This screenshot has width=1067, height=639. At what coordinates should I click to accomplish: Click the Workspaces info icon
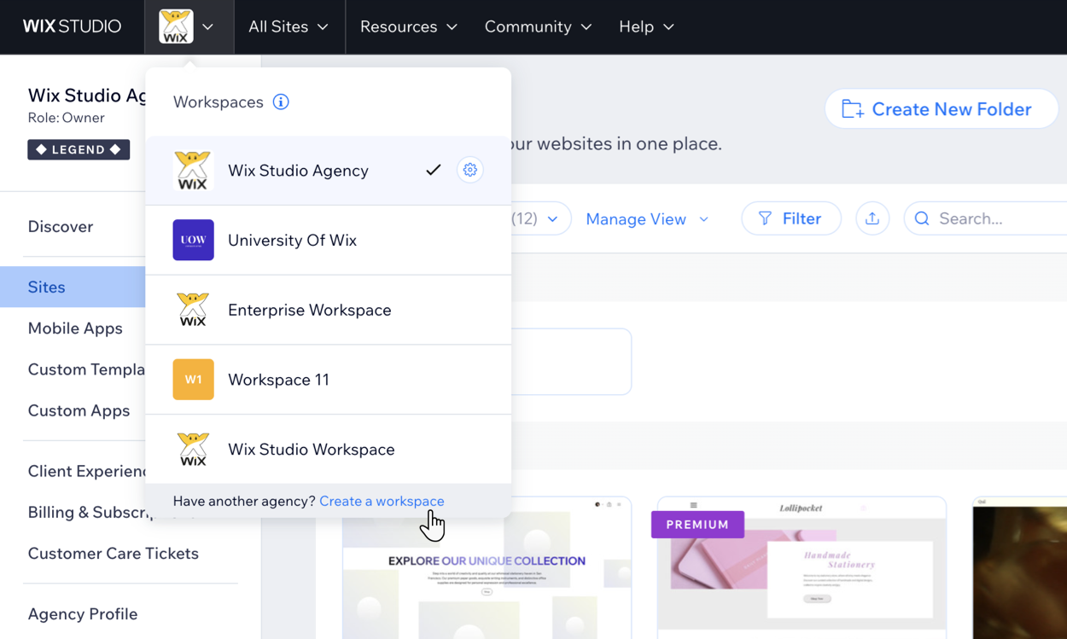(x=281, y=102)
